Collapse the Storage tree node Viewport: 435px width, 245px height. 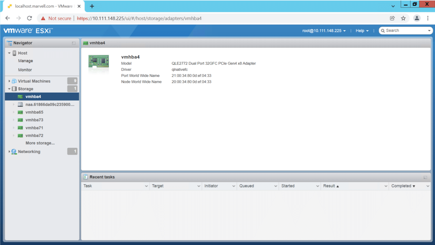[x=9, y=89]
